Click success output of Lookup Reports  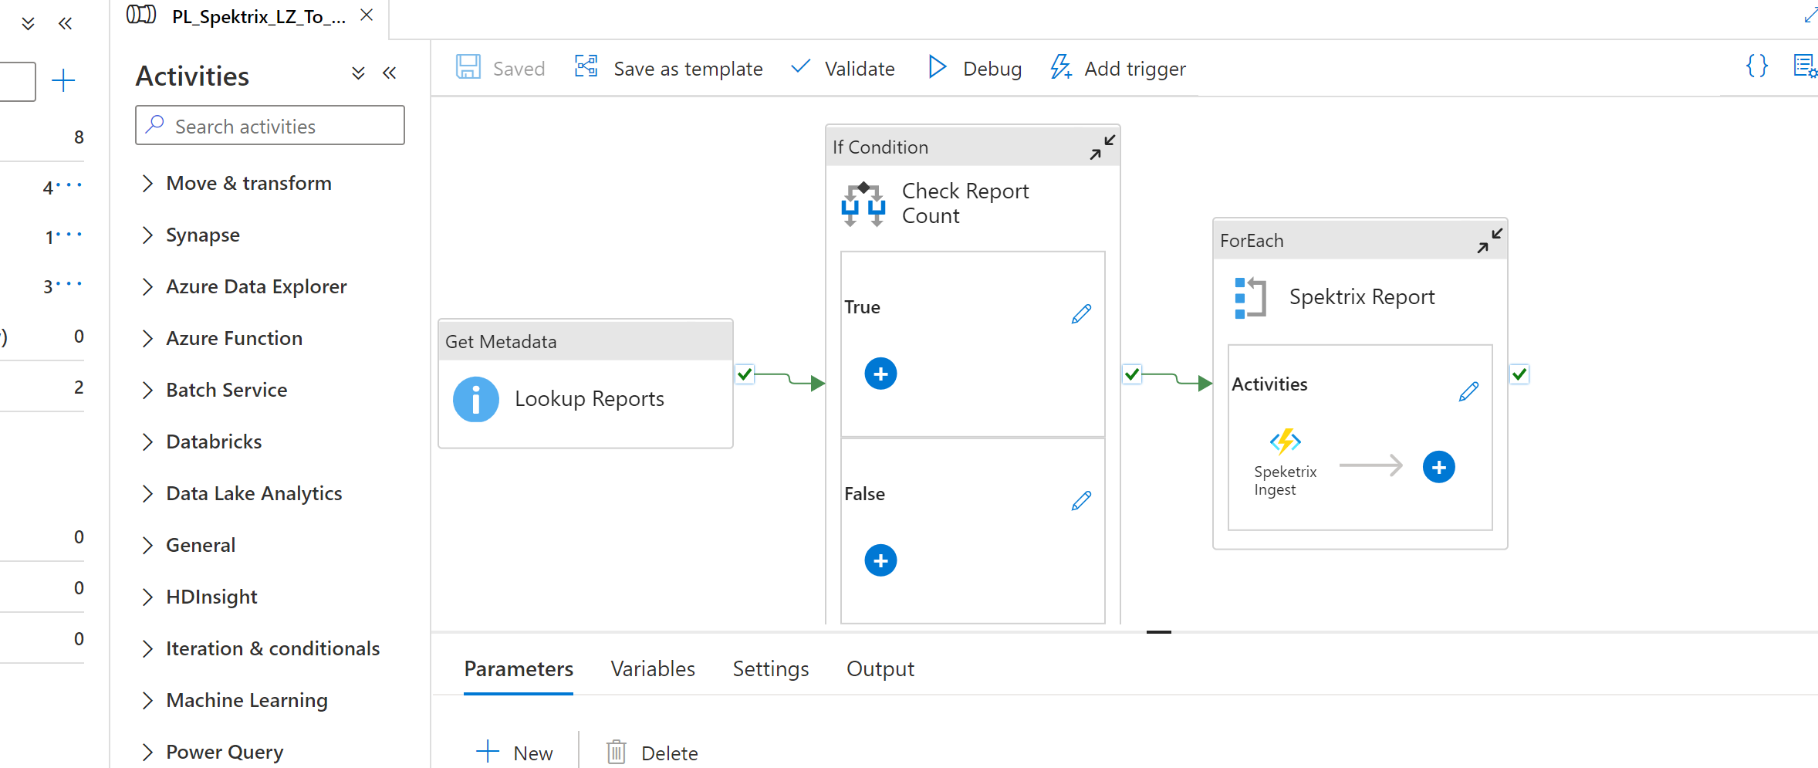pos(744,374)
